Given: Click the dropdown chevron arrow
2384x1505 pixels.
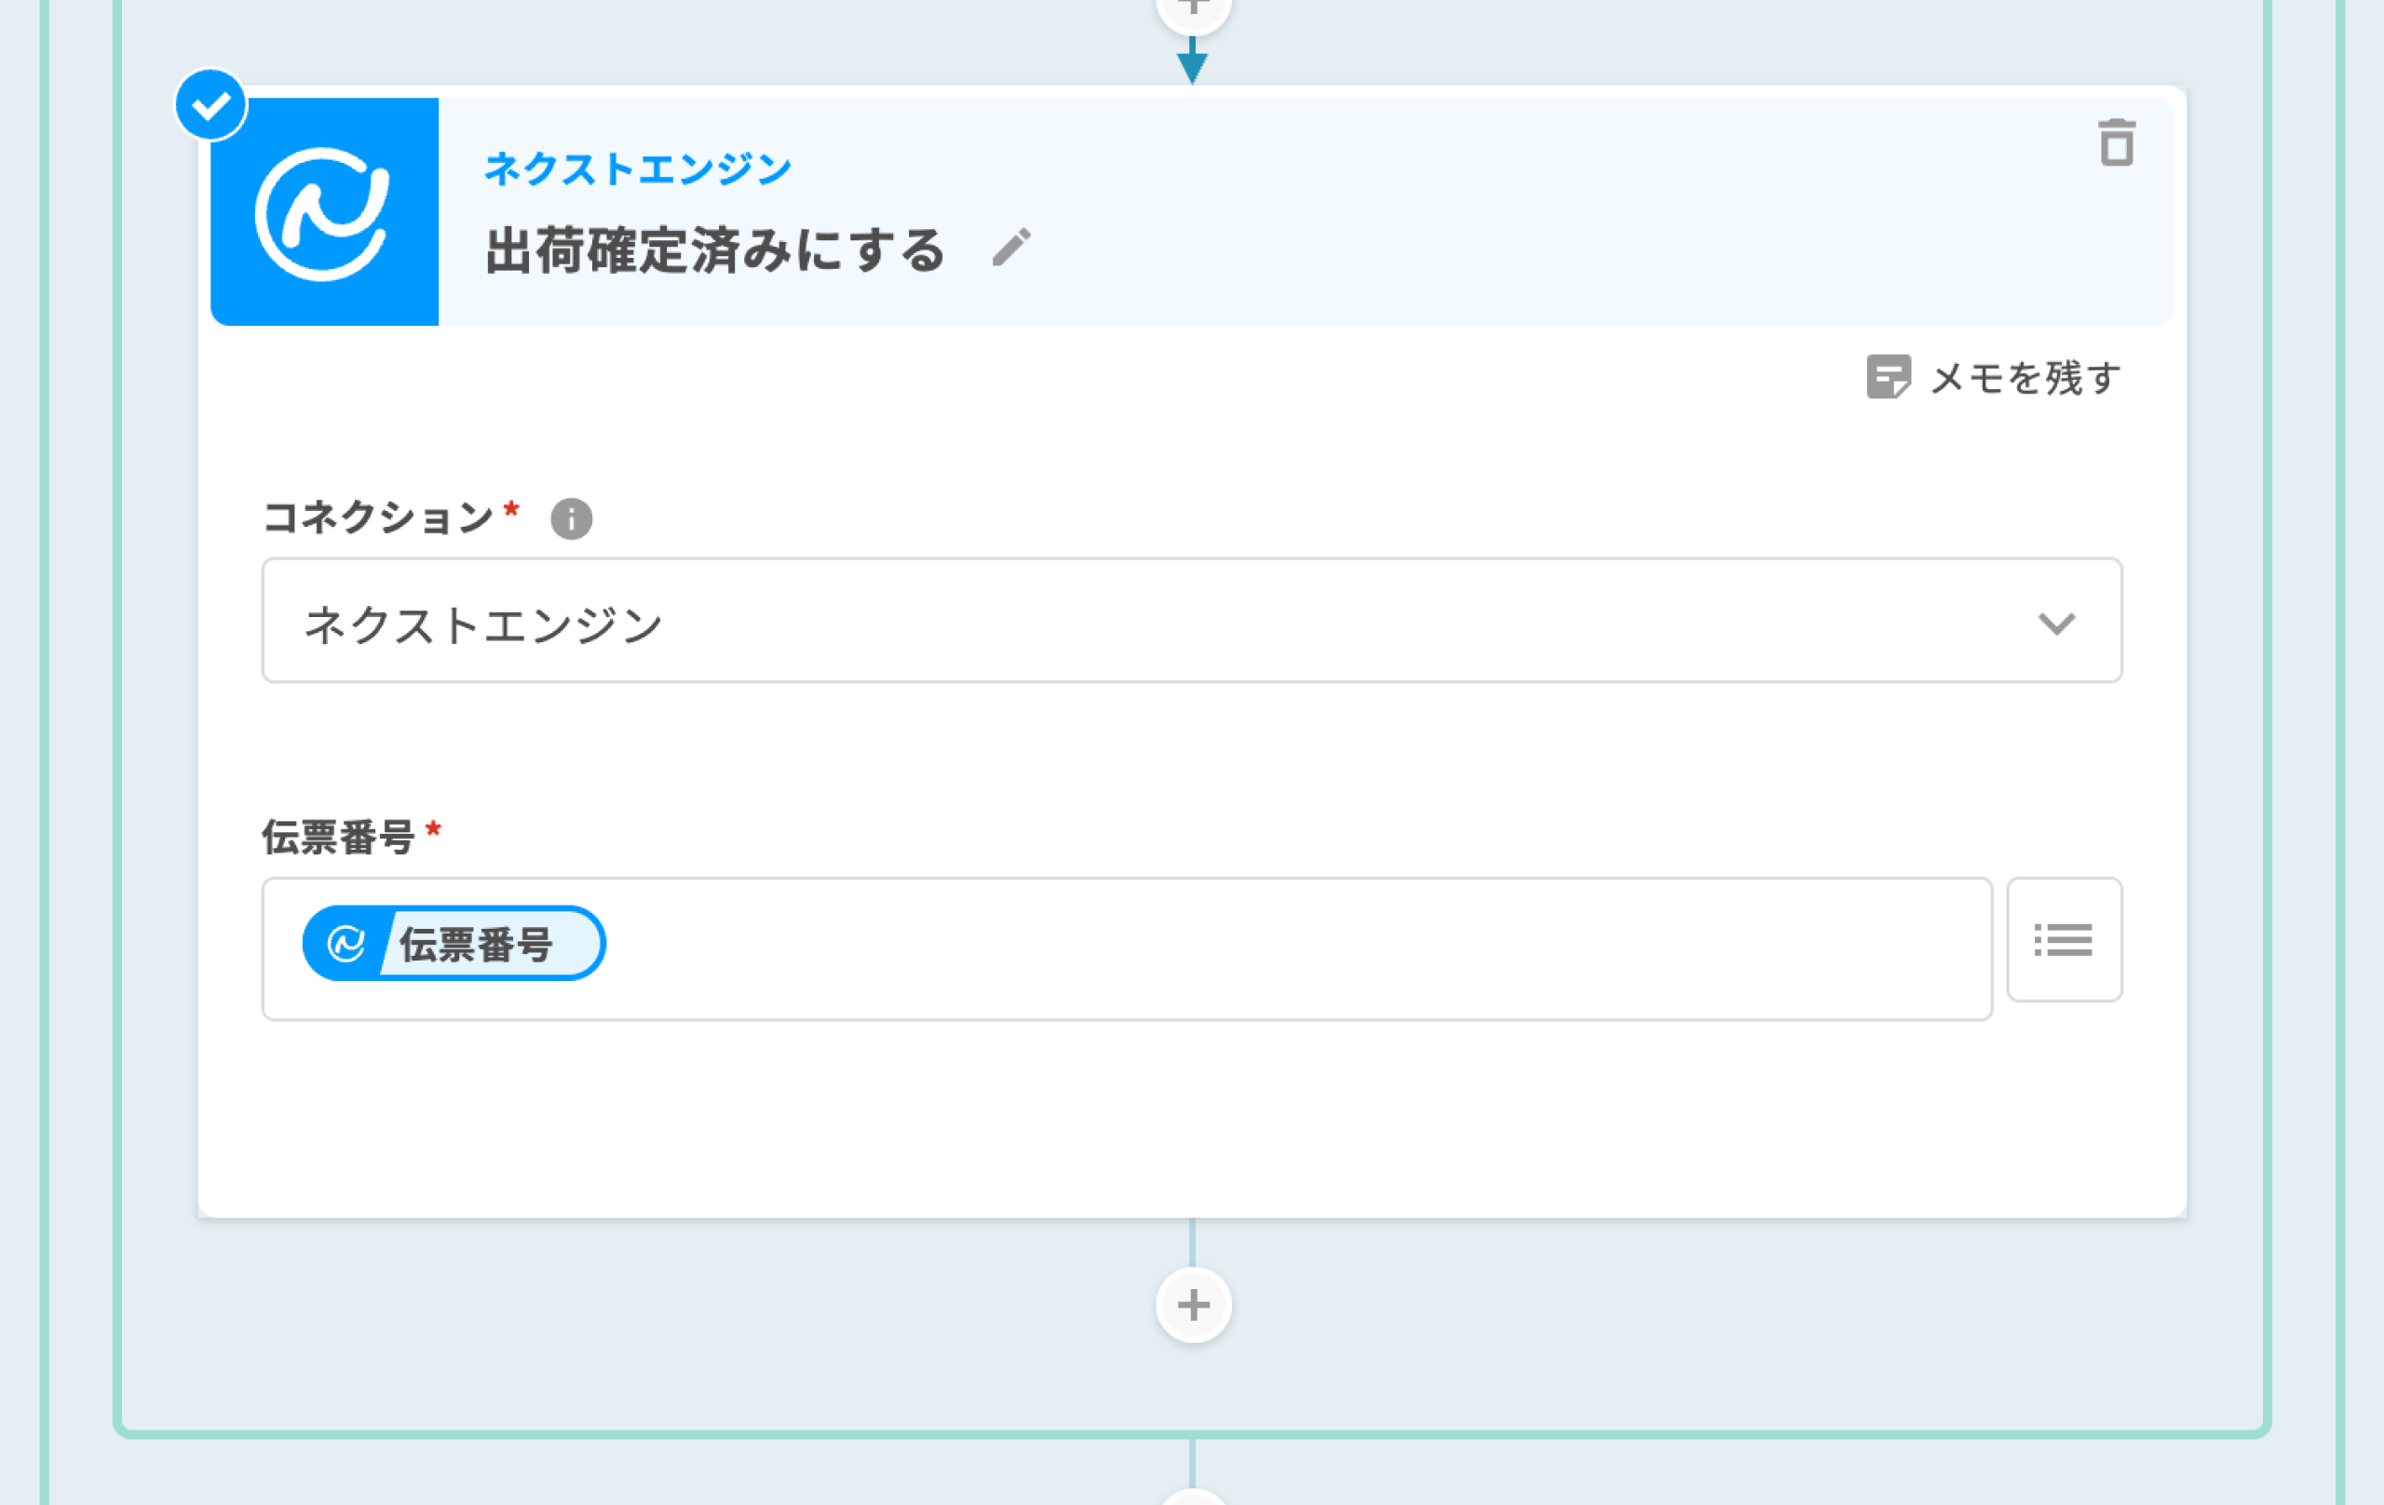Looking at the screenshot, I should coord(2056,624).
